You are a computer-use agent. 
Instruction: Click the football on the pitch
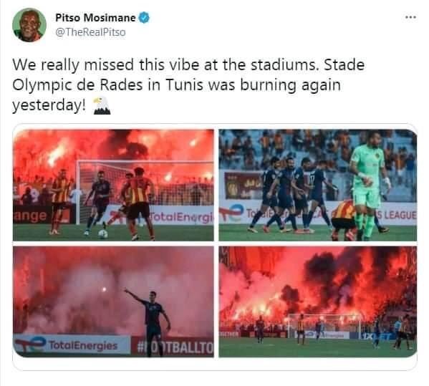103,234
